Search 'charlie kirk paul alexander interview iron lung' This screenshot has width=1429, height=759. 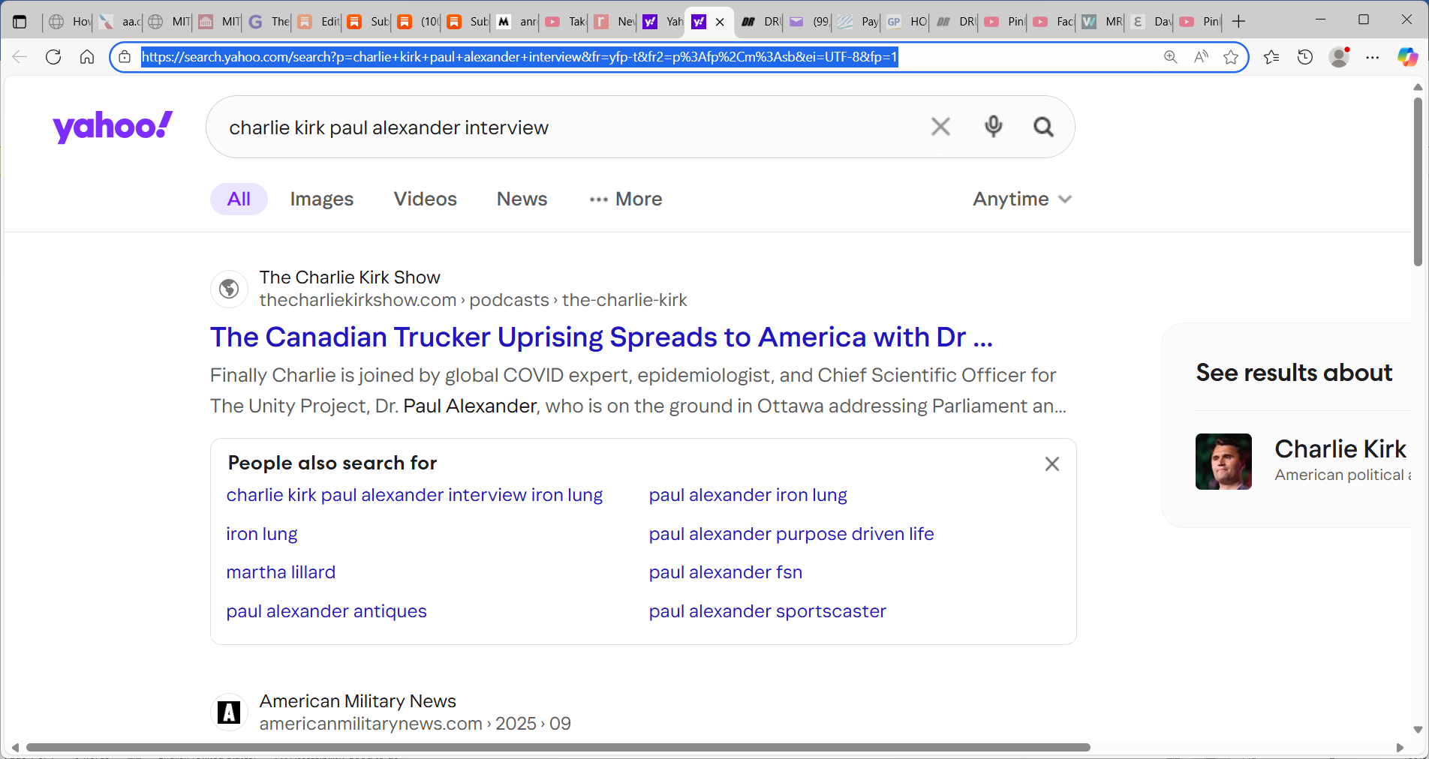414,495
